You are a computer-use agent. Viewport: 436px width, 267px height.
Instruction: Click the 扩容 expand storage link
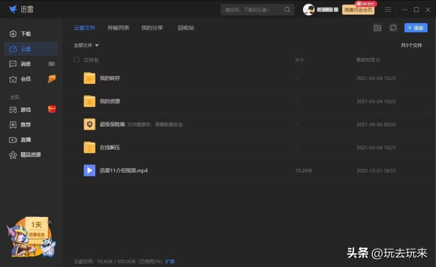[x=170, y=261]
